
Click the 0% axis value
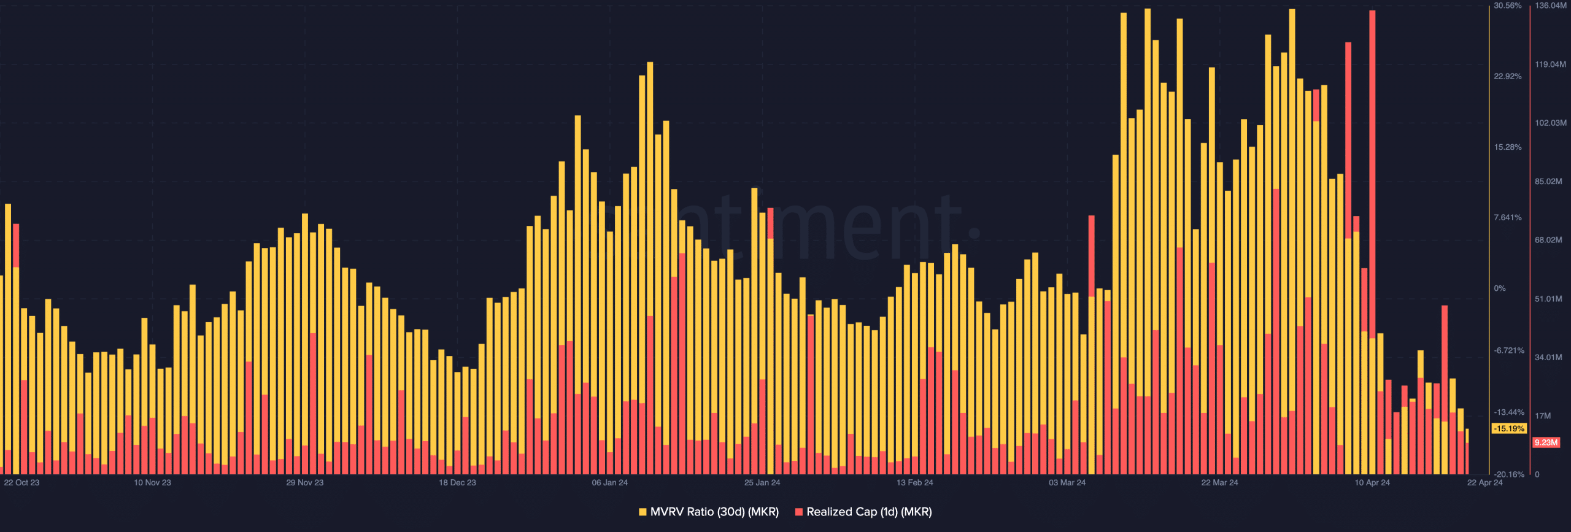click(1499, 288)
